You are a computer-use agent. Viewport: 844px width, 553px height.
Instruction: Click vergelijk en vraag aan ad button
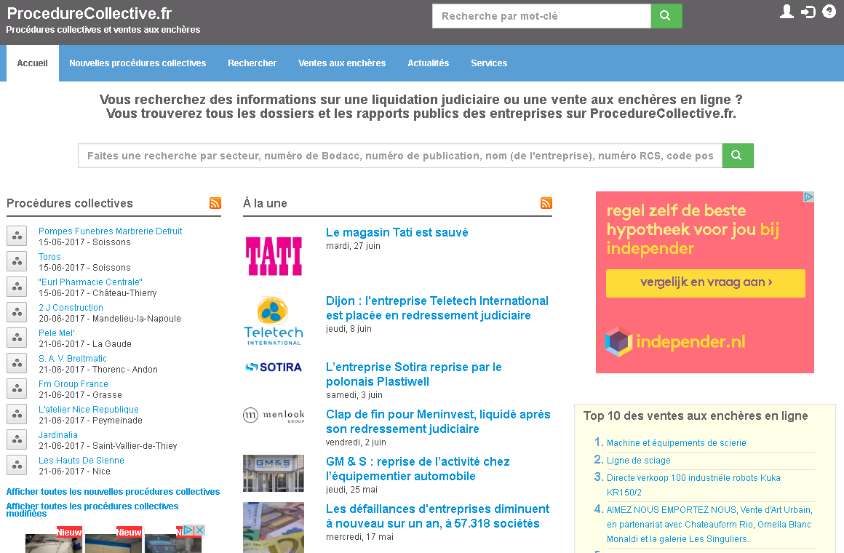[706, 283]
